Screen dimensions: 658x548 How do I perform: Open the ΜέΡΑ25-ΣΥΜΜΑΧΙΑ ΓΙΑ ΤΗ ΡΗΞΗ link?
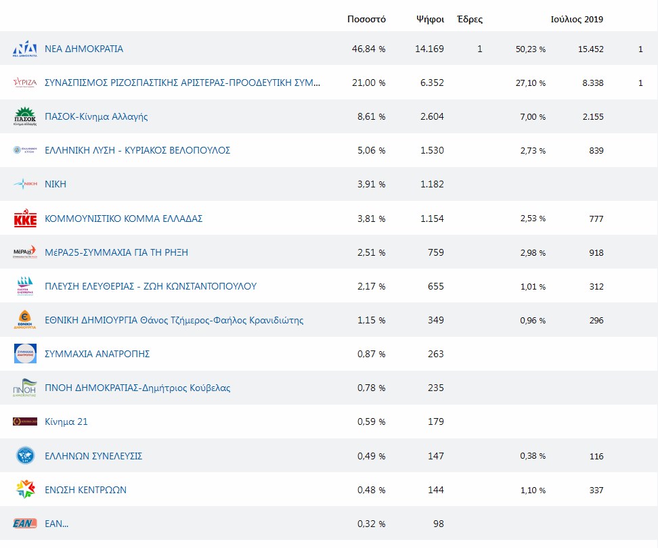116,252
